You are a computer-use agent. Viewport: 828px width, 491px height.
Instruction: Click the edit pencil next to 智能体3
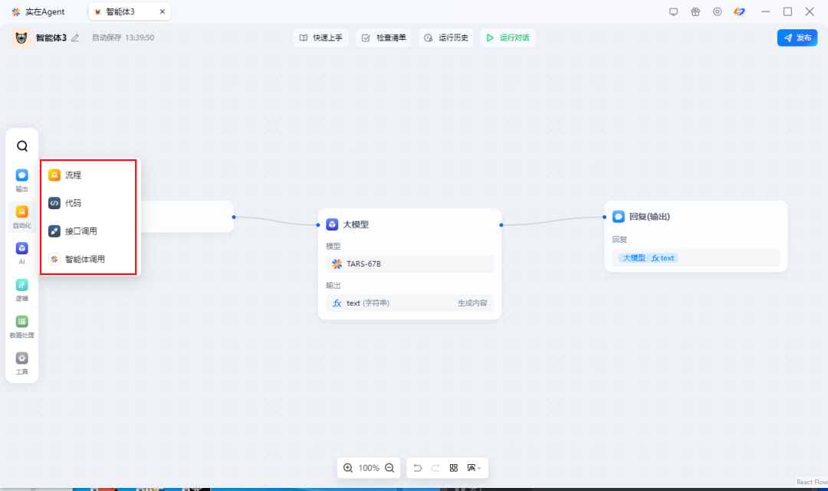point(75,38)
